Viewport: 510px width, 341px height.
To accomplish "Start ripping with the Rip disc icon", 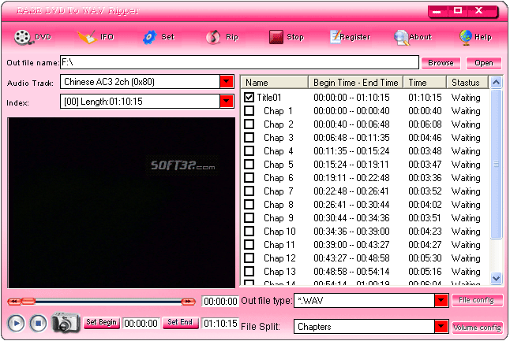I will [212, 37].
